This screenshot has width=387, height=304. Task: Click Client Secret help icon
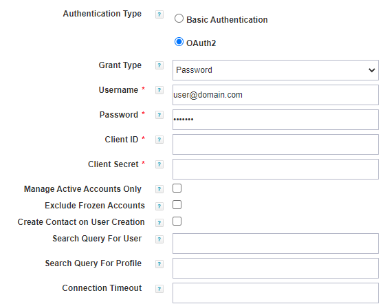[x=159, y=164]
